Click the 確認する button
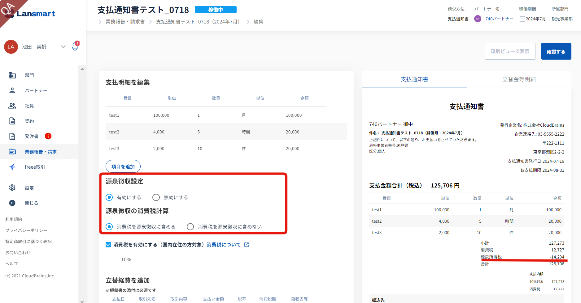581x303 pixels. point(556,51)
